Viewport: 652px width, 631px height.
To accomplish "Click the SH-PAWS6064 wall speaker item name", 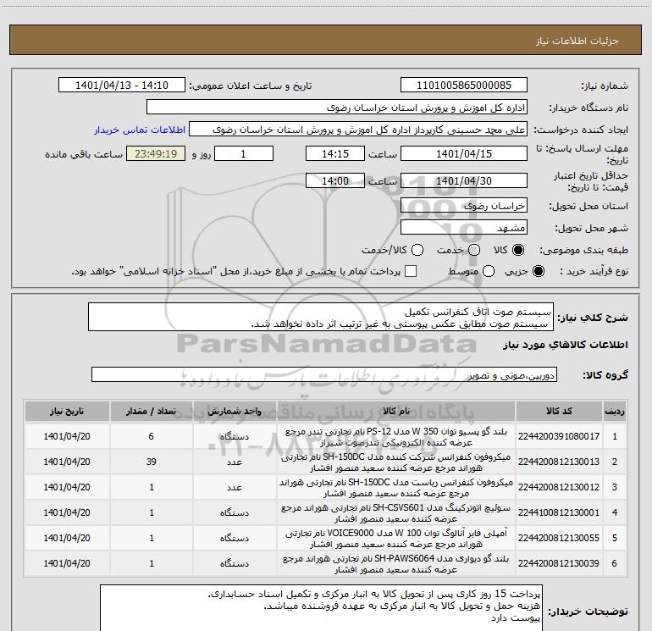I will (x=396, y=563).
